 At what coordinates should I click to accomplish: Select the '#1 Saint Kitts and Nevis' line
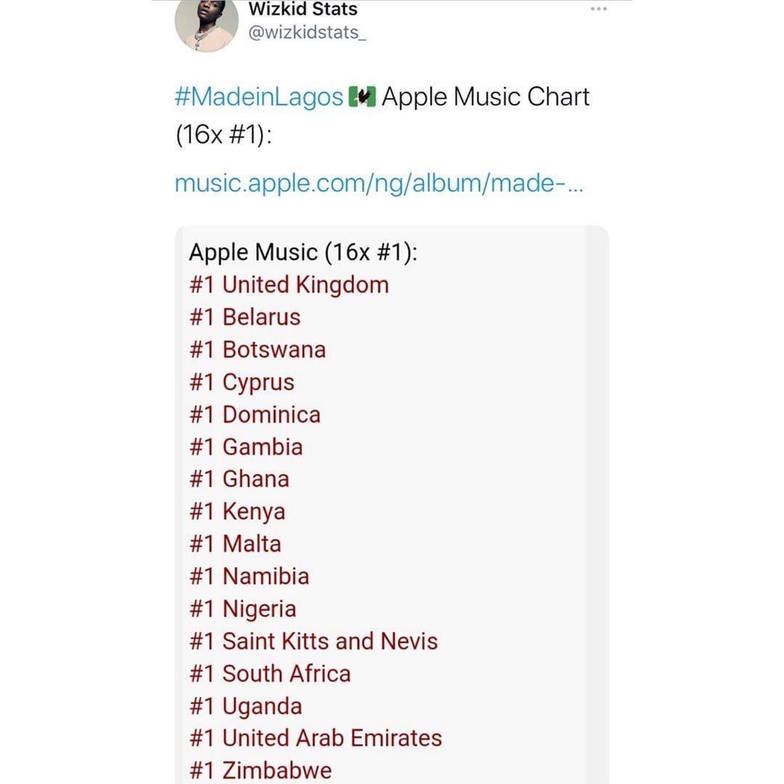314,642
